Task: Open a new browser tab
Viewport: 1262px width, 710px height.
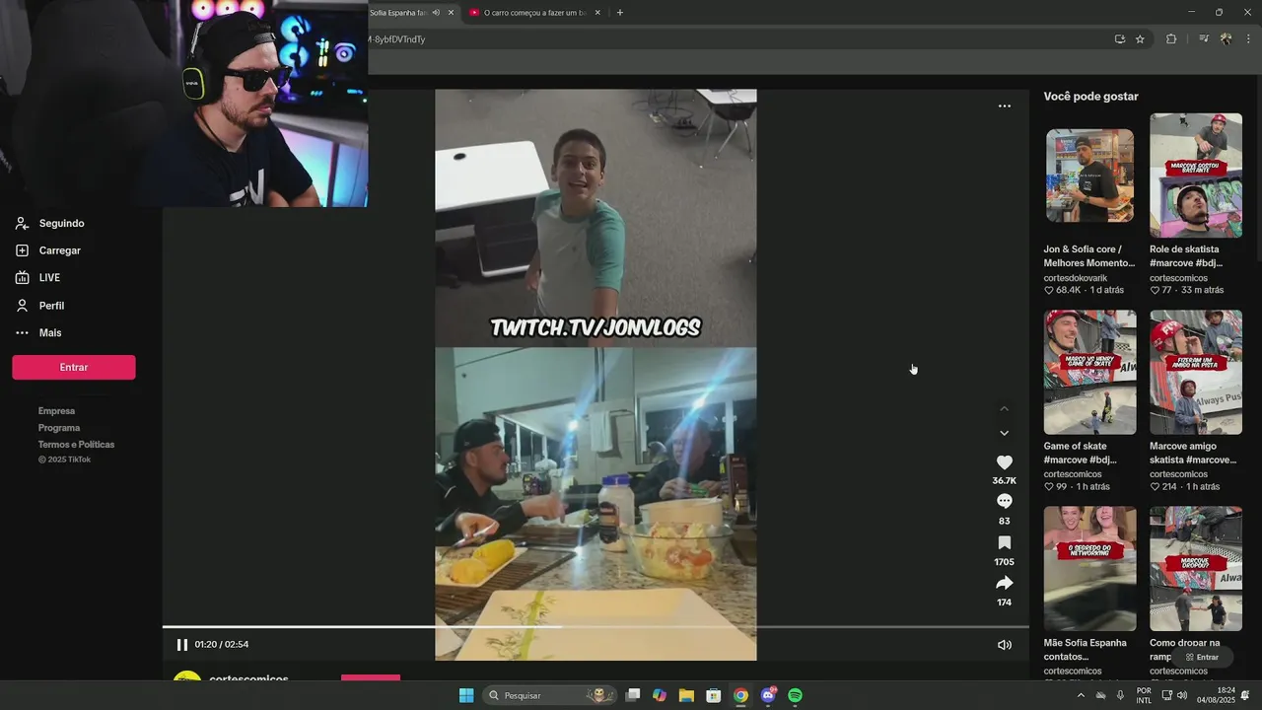Action: [x=619, y=13]
